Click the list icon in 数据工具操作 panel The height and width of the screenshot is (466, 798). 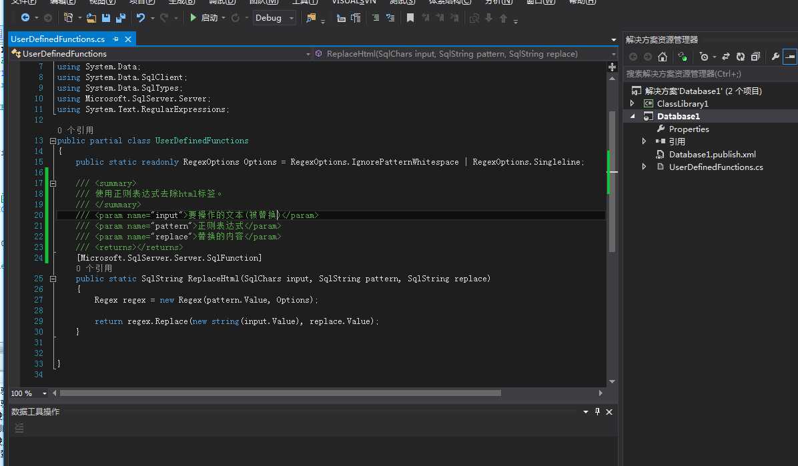19,429
